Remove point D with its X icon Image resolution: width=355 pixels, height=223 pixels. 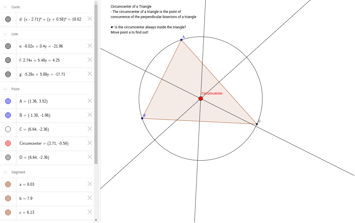90,157
